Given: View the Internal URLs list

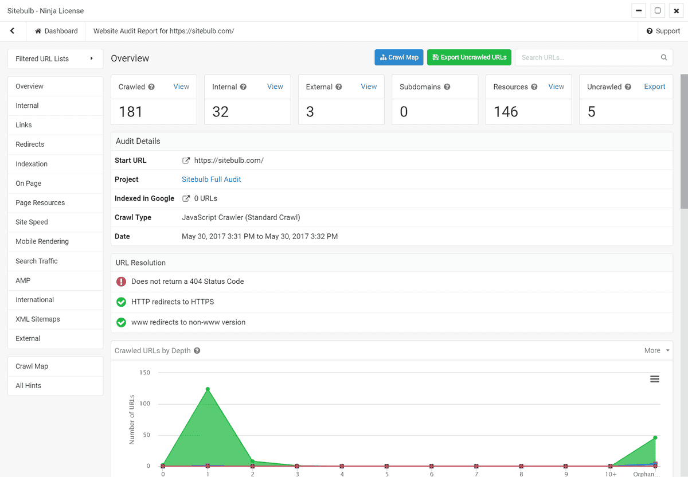Looking at the screenshot, I should [275, 87].
